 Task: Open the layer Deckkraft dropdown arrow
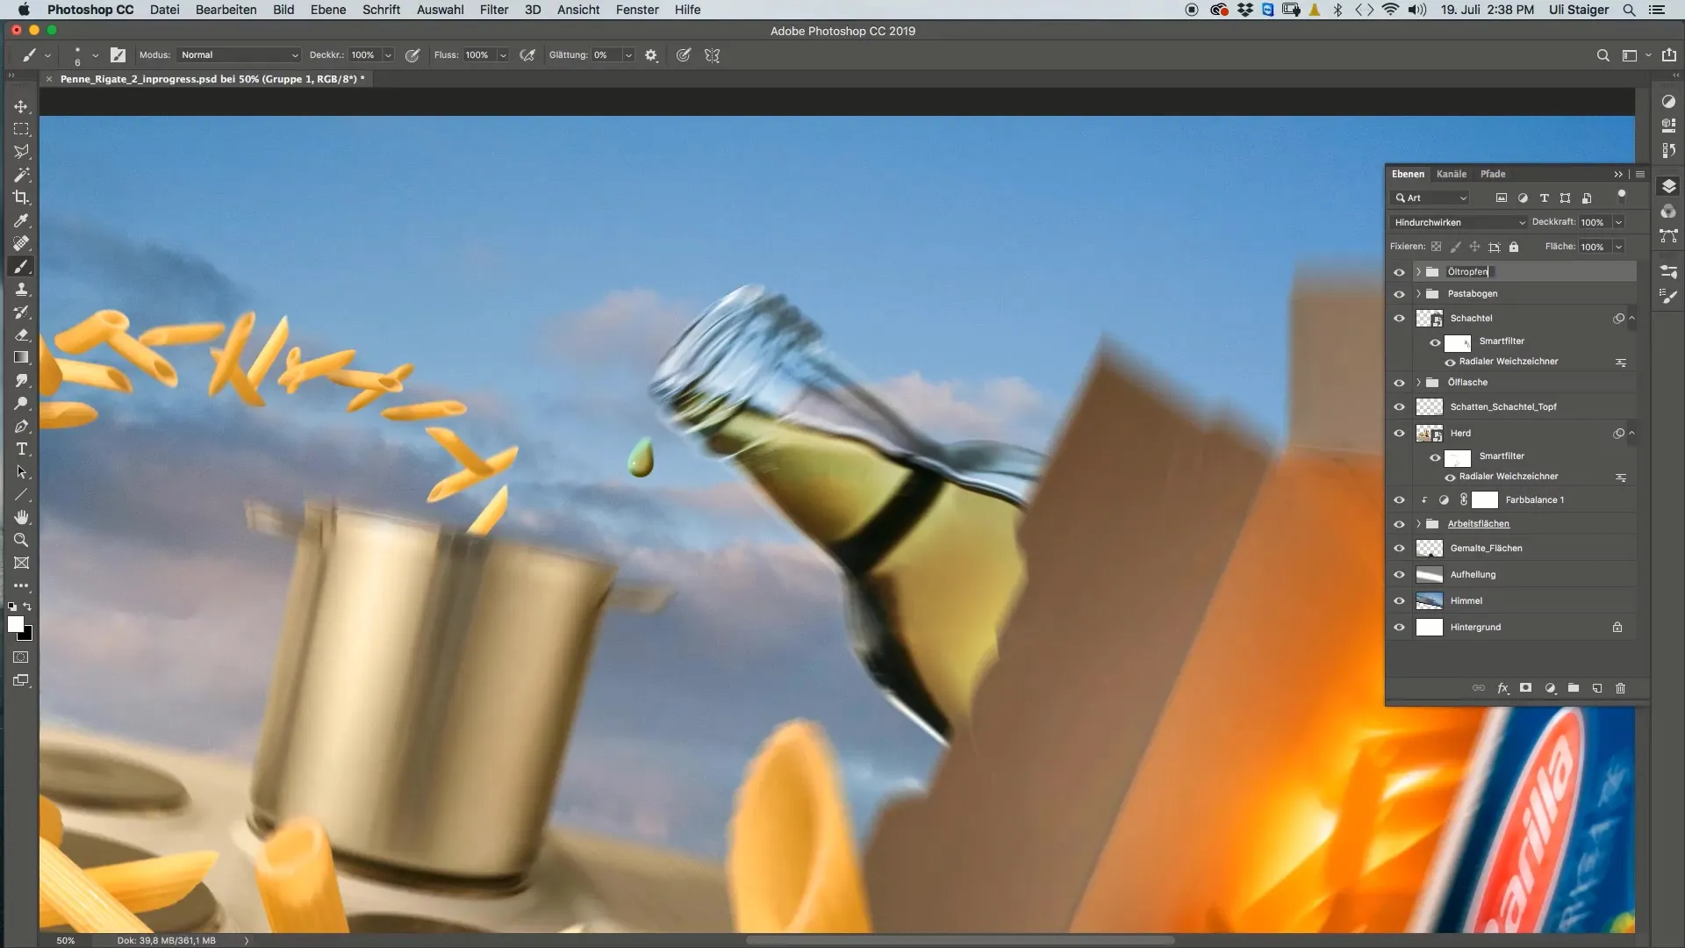(1618, 222)
